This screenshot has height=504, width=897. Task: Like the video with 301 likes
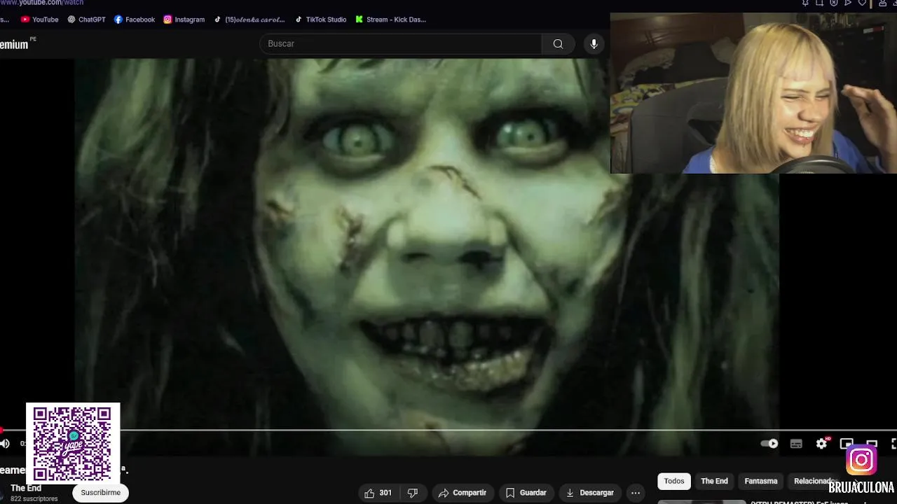point(378,493)
